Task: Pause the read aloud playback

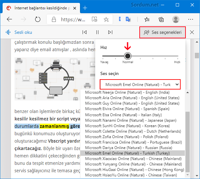Action: click(x=97, y=32)
